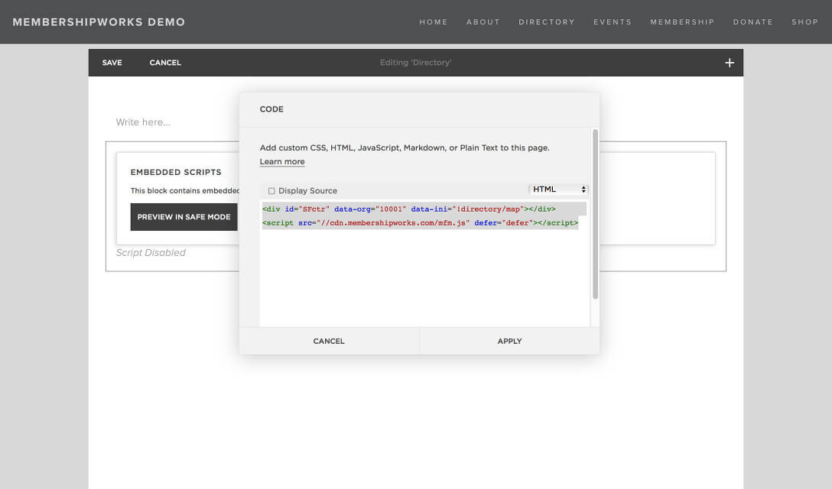This screenshot has height=489, width=832.
Task: Click PREVIEW IN SAFE MODE
Action: point(184,217)
